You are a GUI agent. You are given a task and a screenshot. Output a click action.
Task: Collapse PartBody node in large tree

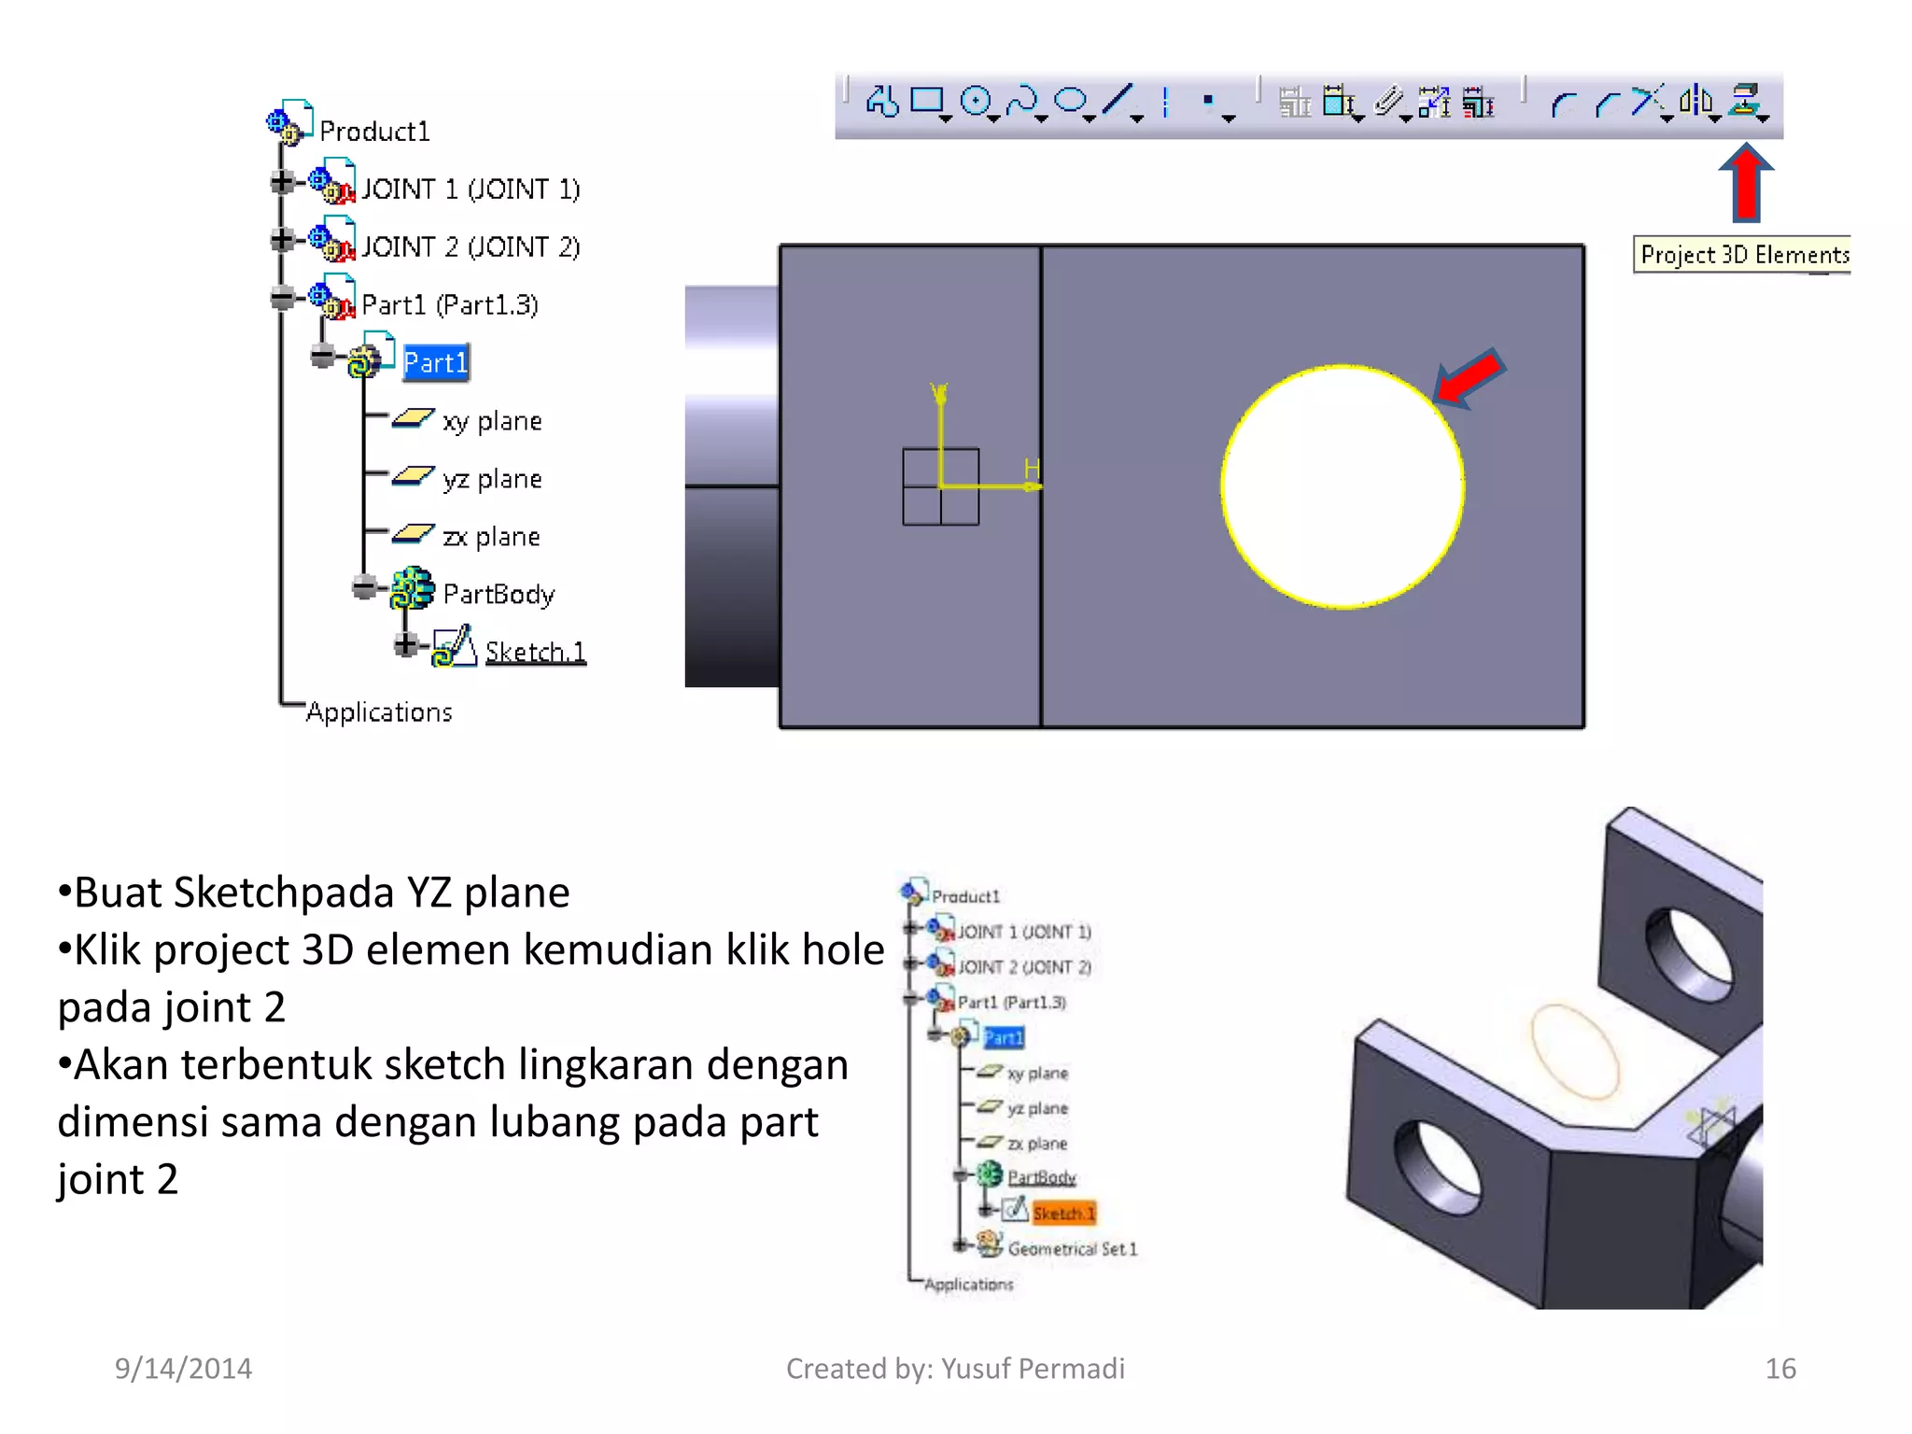click(x=364, y=587)
